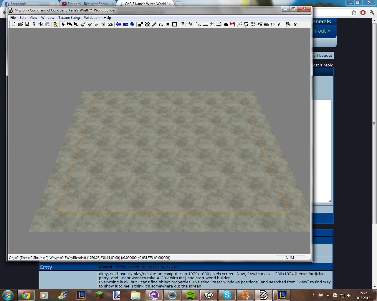The image size is (377, 301).
Task: Click the browser page vertical scrollbar
Action: click(374, 123)
